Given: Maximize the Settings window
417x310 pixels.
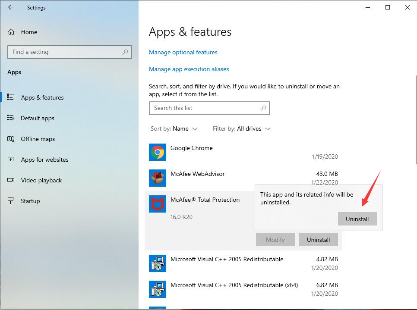Looking at the screenshot, I should pos(388,7).
